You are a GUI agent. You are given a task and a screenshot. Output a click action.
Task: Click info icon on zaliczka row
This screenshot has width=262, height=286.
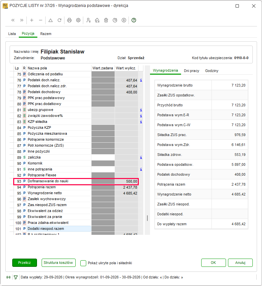point(141,158)
